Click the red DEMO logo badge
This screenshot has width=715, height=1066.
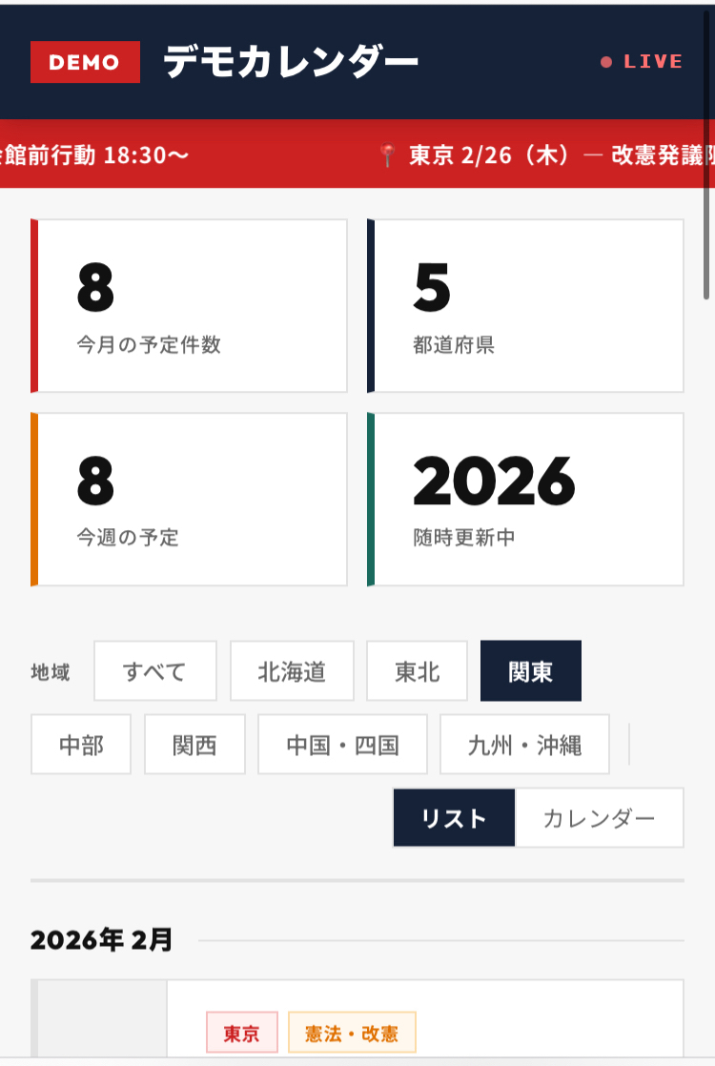tap(85, 62)
